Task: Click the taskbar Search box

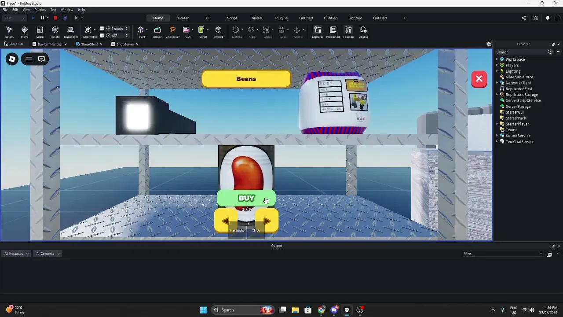Action: tap(243, 310)
